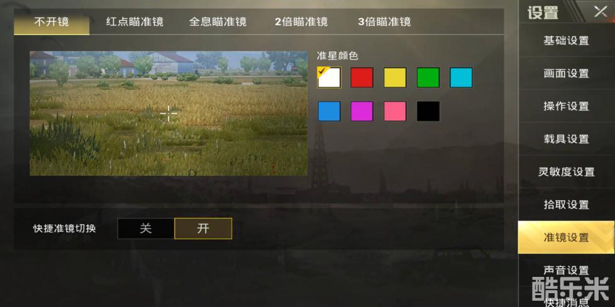Select the blue crosshair color

coord(329,111)
